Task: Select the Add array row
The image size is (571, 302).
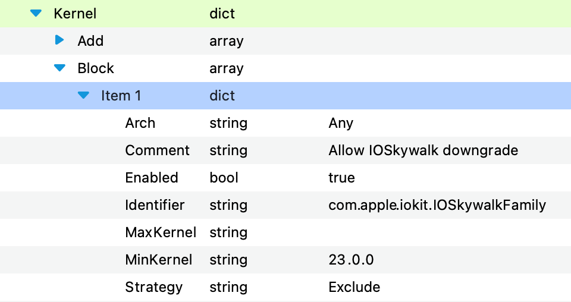Action: [285, 41]
